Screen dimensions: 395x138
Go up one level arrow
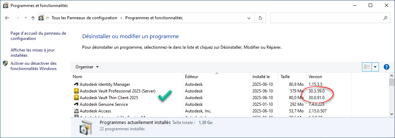click(x=33, y=18)
